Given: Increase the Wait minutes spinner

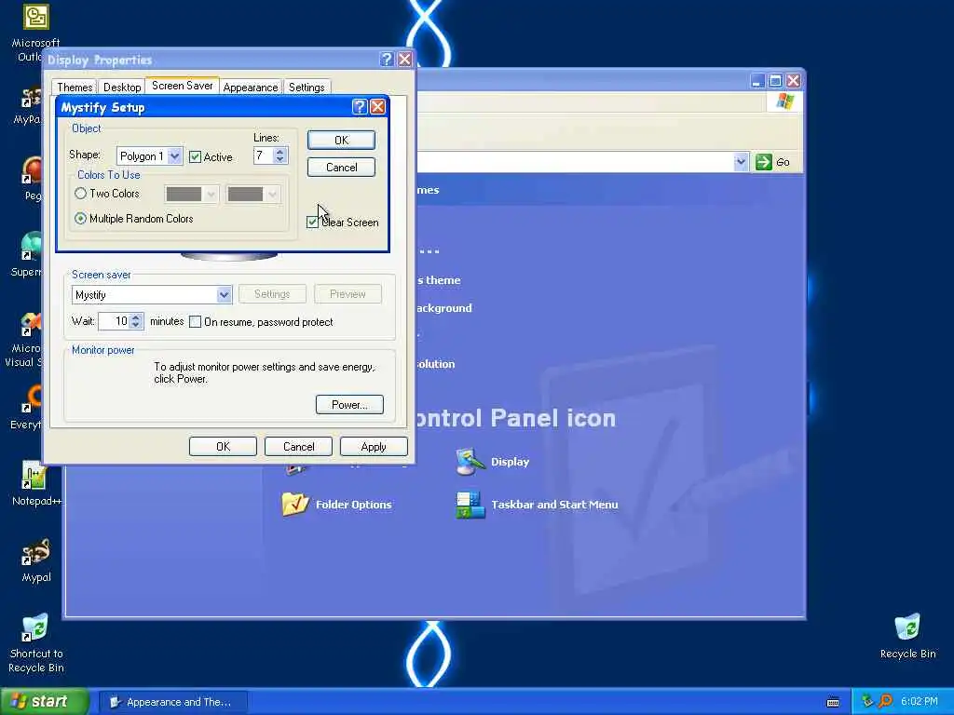Looking at the screenshot, I should (x=136, y=317).
